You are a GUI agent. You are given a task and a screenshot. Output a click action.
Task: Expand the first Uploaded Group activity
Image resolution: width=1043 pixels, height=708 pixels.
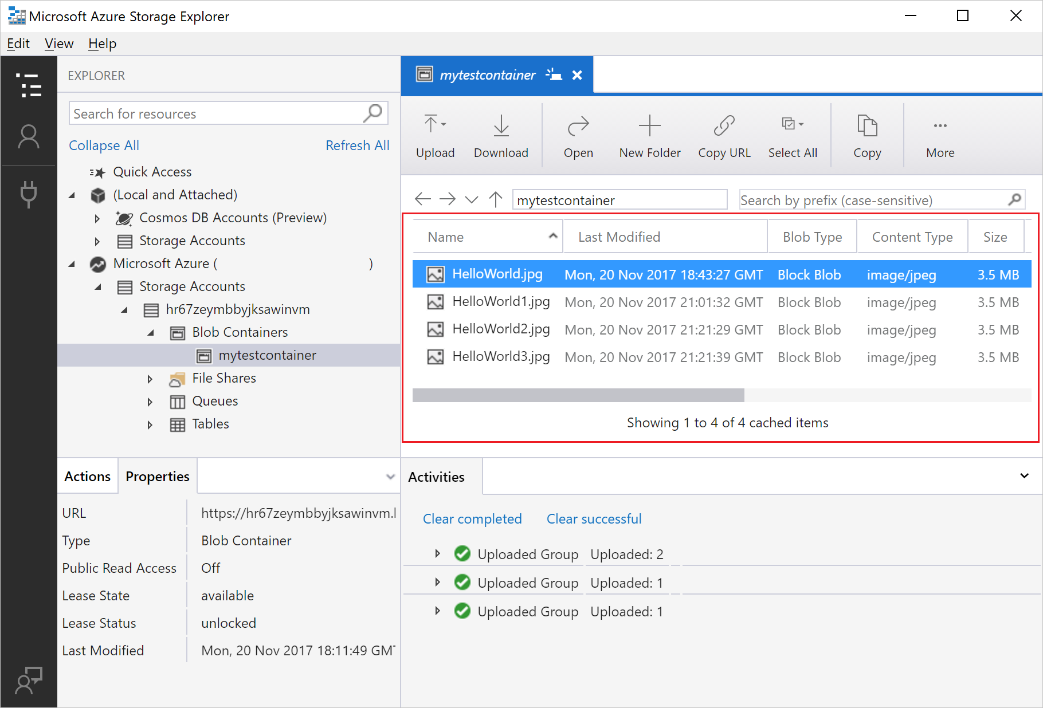click(438, 553)
